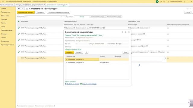
Task: Open the Операции section
Action: coord(4,34)
